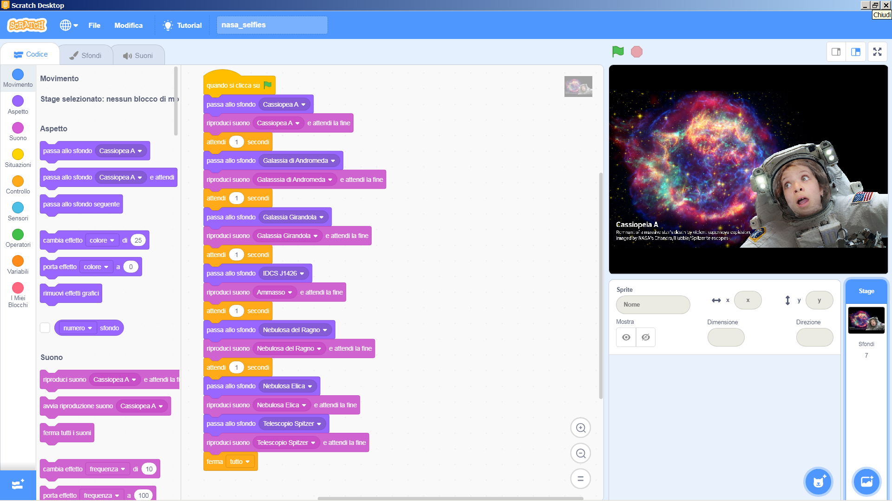The width and height of the screenshot is (892, 501).
Task: Open Telescopio Spitzer sound dropdown
Action: click(x=286, y=443)
